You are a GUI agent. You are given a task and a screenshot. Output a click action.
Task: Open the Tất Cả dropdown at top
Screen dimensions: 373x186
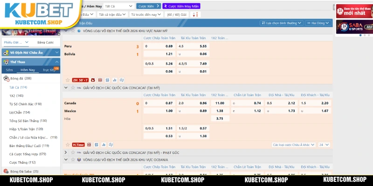[x=119, y=6]
